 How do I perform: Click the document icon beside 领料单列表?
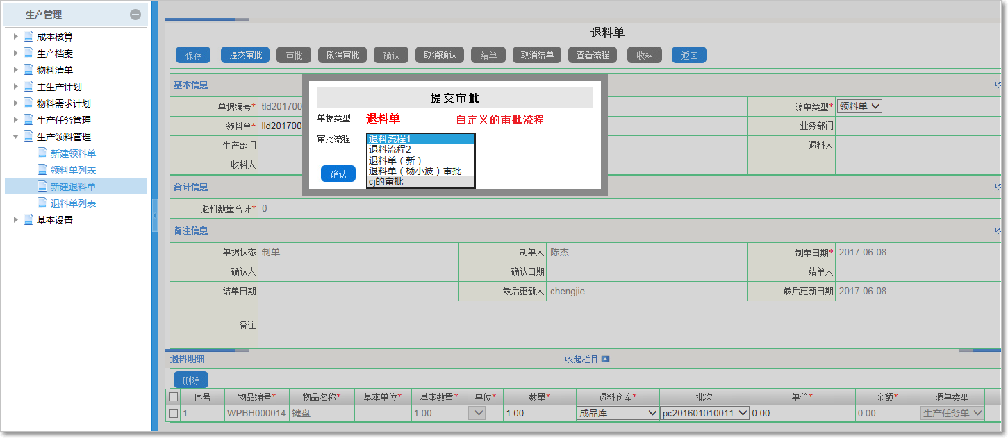42,169
